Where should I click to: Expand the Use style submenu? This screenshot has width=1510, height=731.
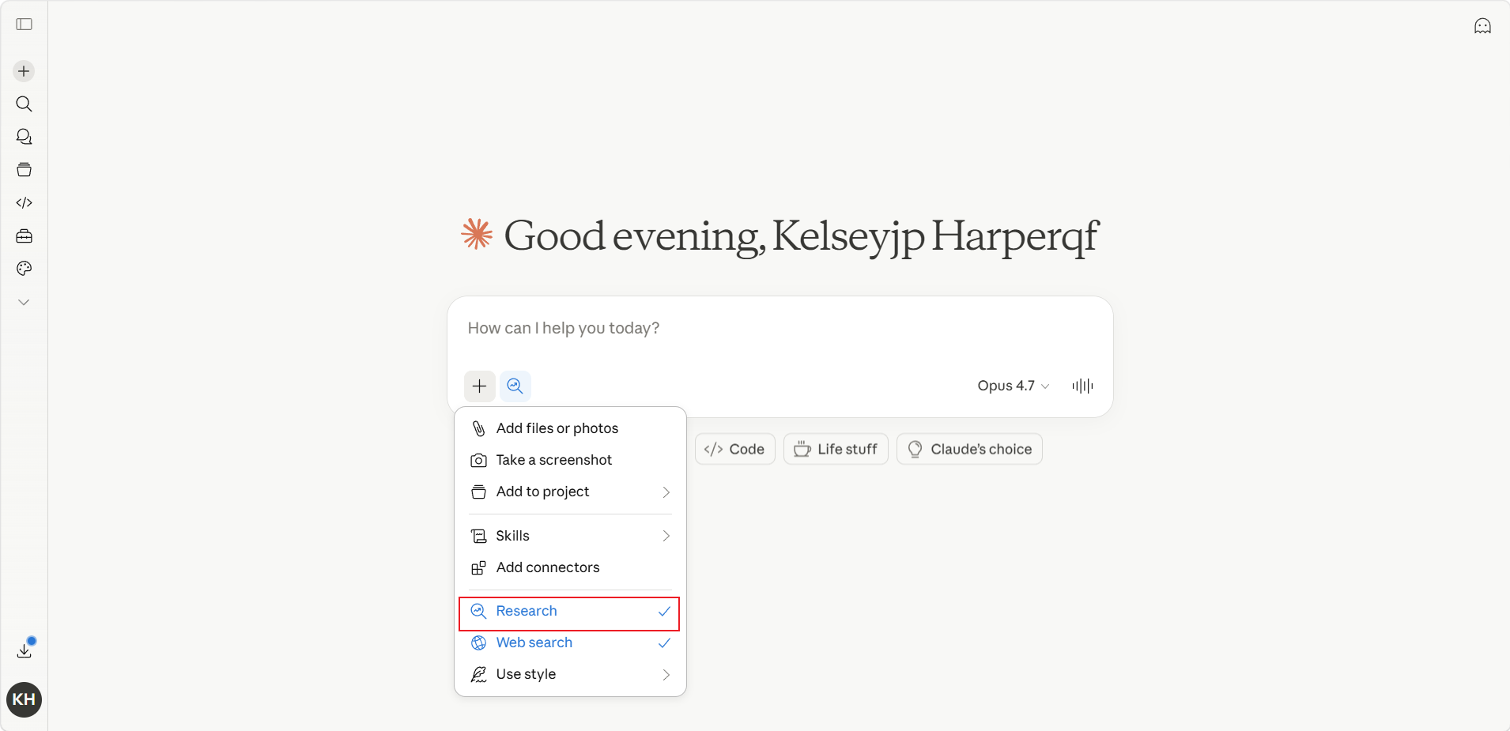point(570,674)
